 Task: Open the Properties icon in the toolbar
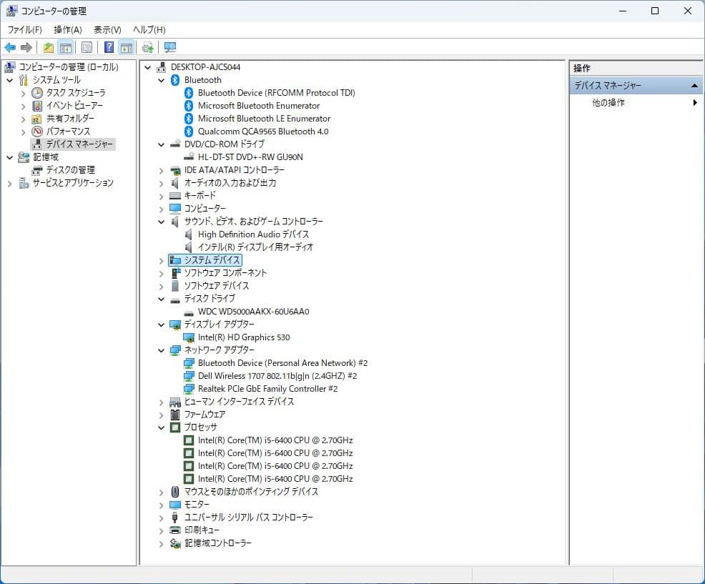click(86, 47)
